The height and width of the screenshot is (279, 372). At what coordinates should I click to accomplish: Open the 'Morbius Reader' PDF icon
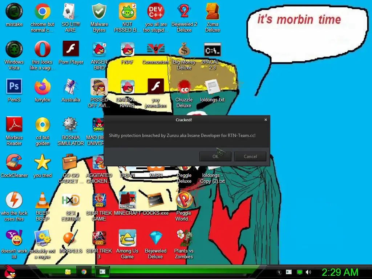pos(14,124)
